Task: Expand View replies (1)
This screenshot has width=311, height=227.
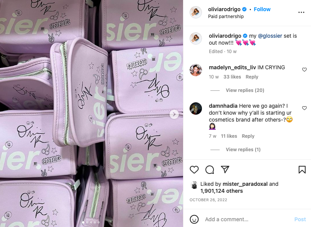Action: tap(243, 150)
